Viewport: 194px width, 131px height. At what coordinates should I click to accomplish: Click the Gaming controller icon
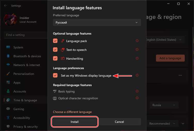tap(8, 109)
